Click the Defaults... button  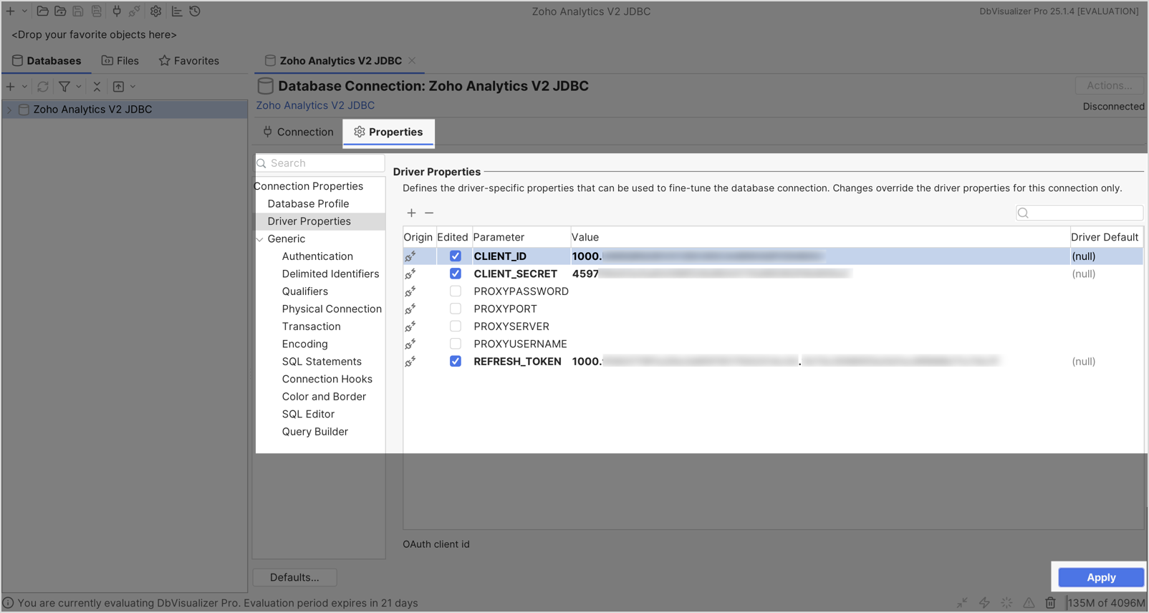point(294,578)
